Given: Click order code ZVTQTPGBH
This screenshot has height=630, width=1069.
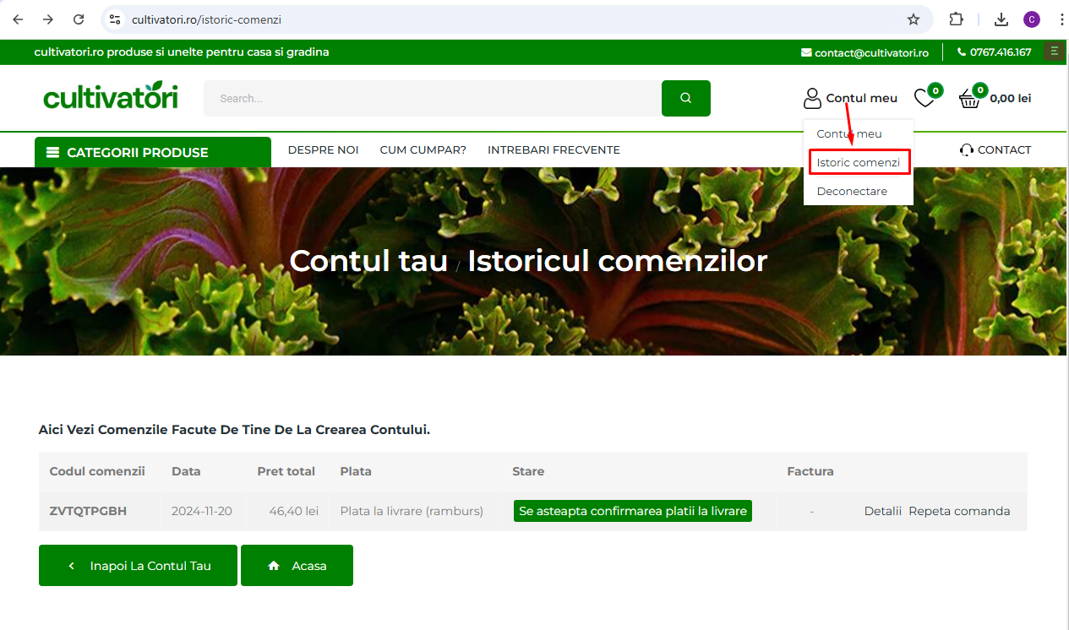Looking at the screenshot, I should tap(89, 511).
